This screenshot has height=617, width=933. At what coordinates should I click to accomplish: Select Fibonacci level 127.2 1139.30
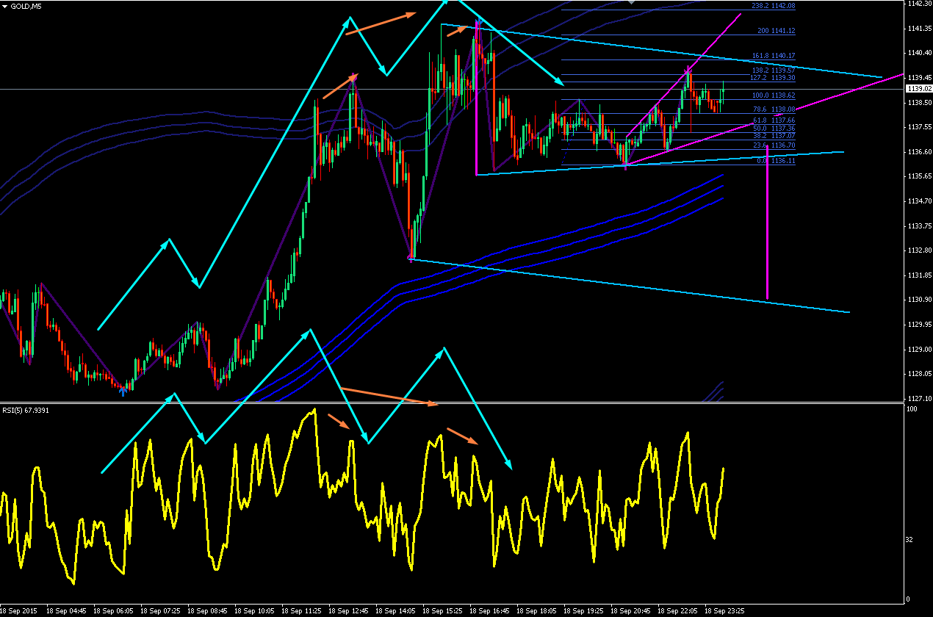[774, 78]
